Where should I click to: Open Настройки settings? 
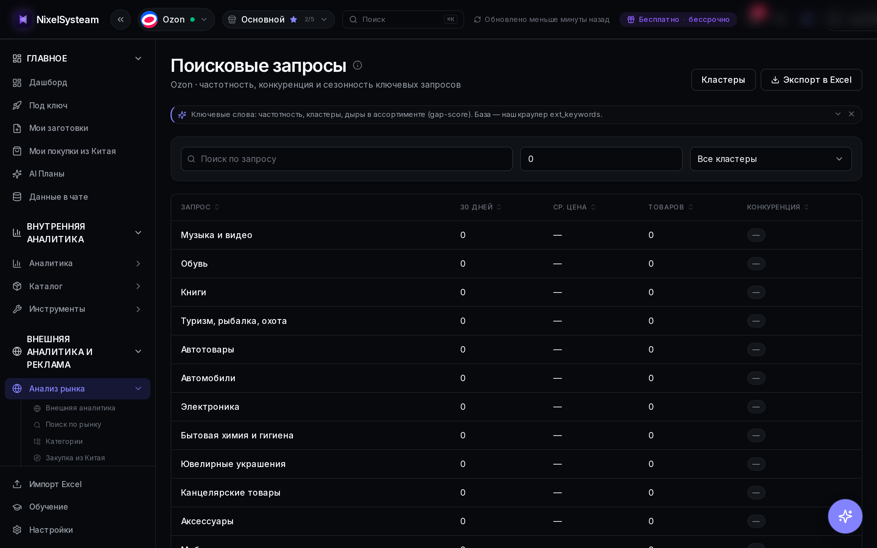[77, 530]
